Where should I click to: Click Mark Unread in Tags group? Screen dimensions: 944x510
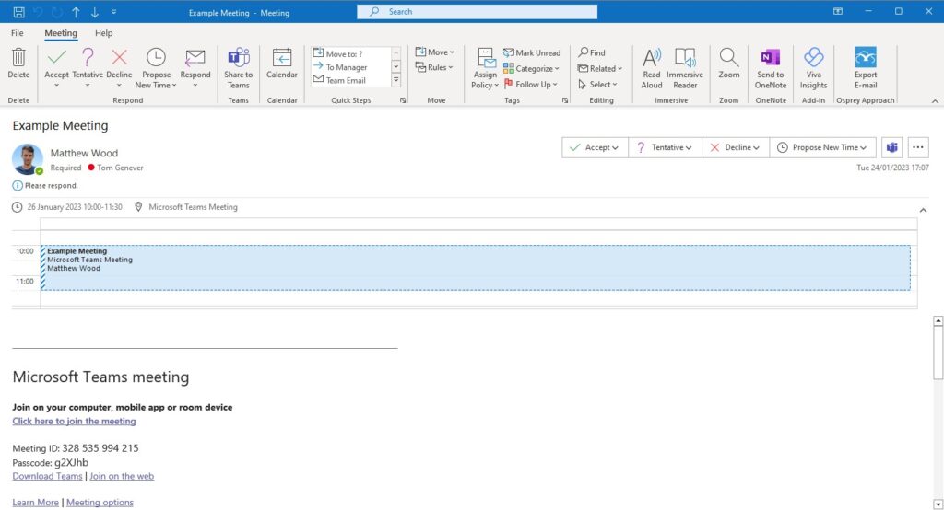(x=532, y=52)
